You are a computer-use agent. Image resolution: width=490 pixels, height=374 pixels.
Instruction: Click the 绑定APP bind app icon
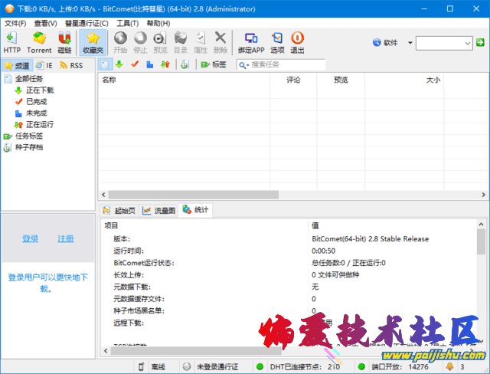click(251, 42)
